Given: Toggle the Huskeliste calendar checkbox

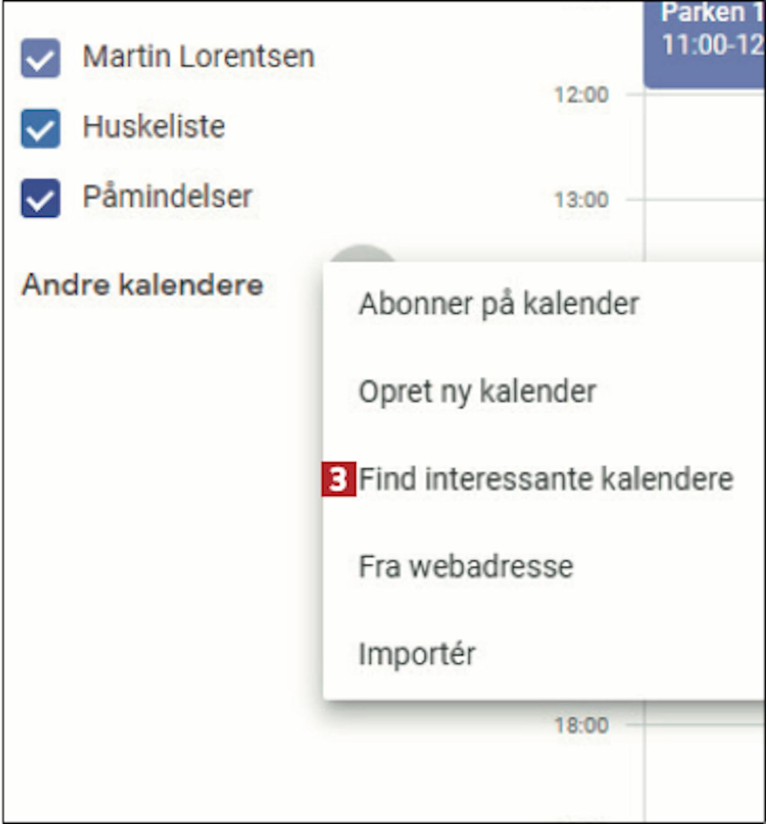Looking at the screenshot, I should (x=40, y=129).
